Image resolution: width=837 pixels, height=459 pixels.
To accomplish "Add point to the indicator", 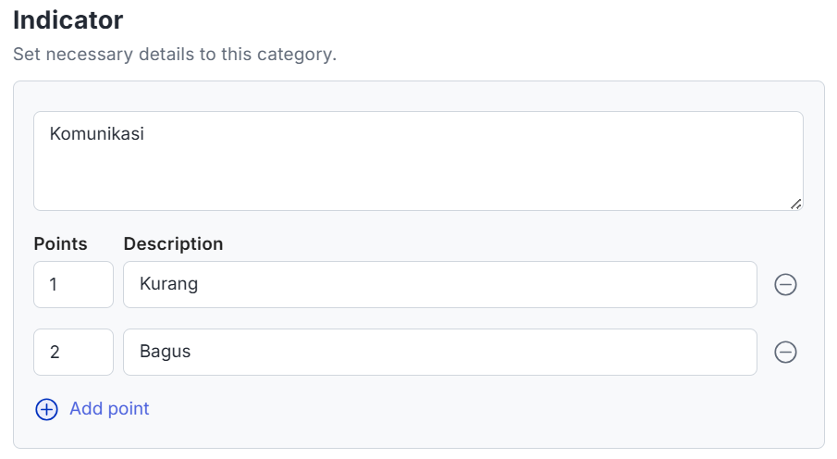I will [x=109, y=409].
